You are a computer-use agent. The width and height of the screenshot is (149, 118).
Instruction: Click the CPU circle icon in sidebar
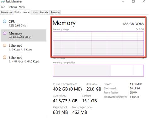click(x=5, y=21)
